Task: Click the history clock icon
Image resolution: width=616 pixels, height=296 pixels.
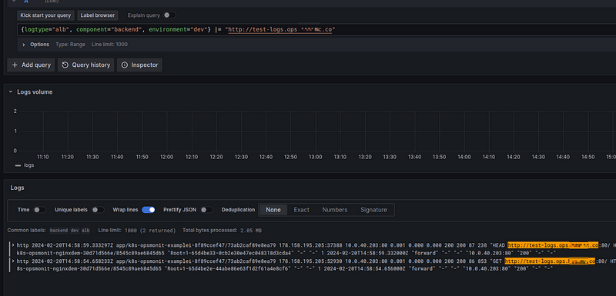Action: [65, 65]
